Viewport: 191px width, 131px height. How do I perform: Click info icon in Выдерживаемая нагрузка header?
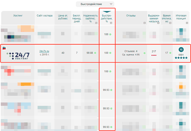158,23
